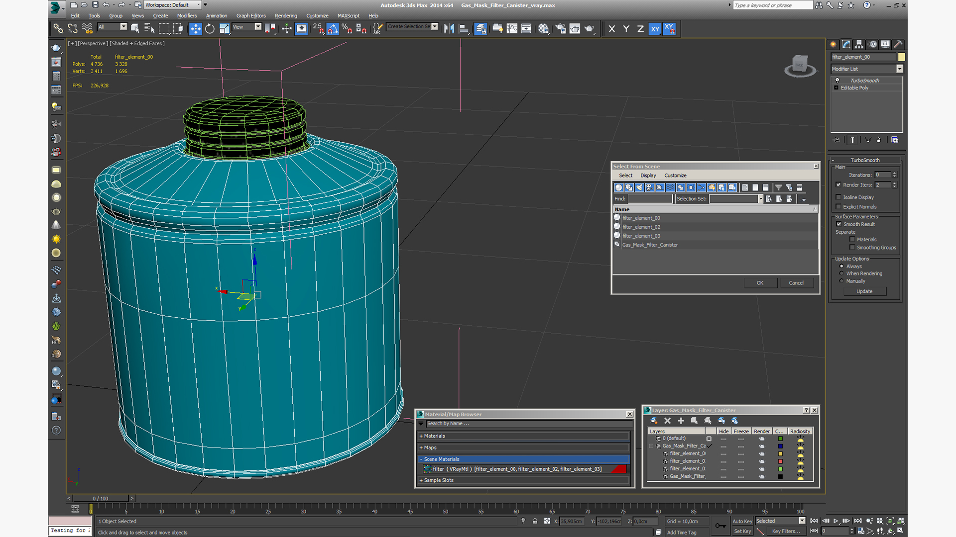Click the Render Setup toolbar icon

point(560,29)
